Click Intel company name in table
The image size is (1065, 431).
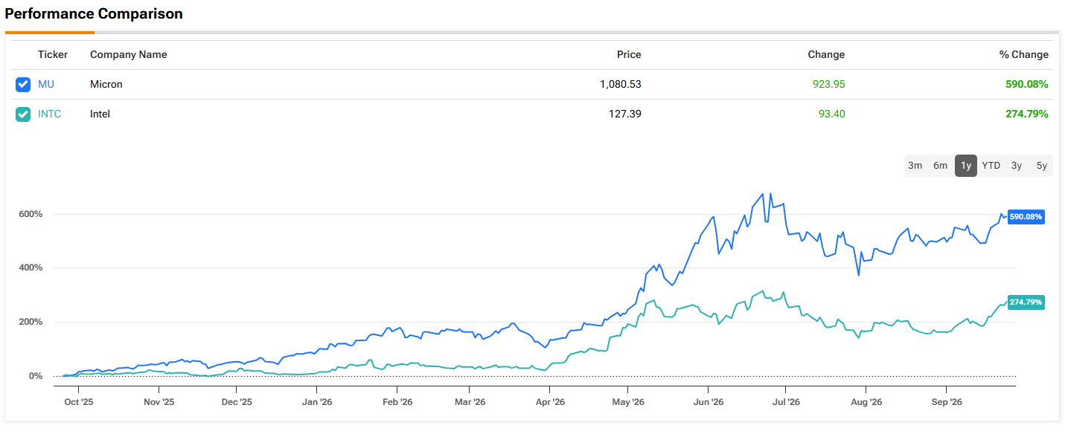tap(100, 114)
